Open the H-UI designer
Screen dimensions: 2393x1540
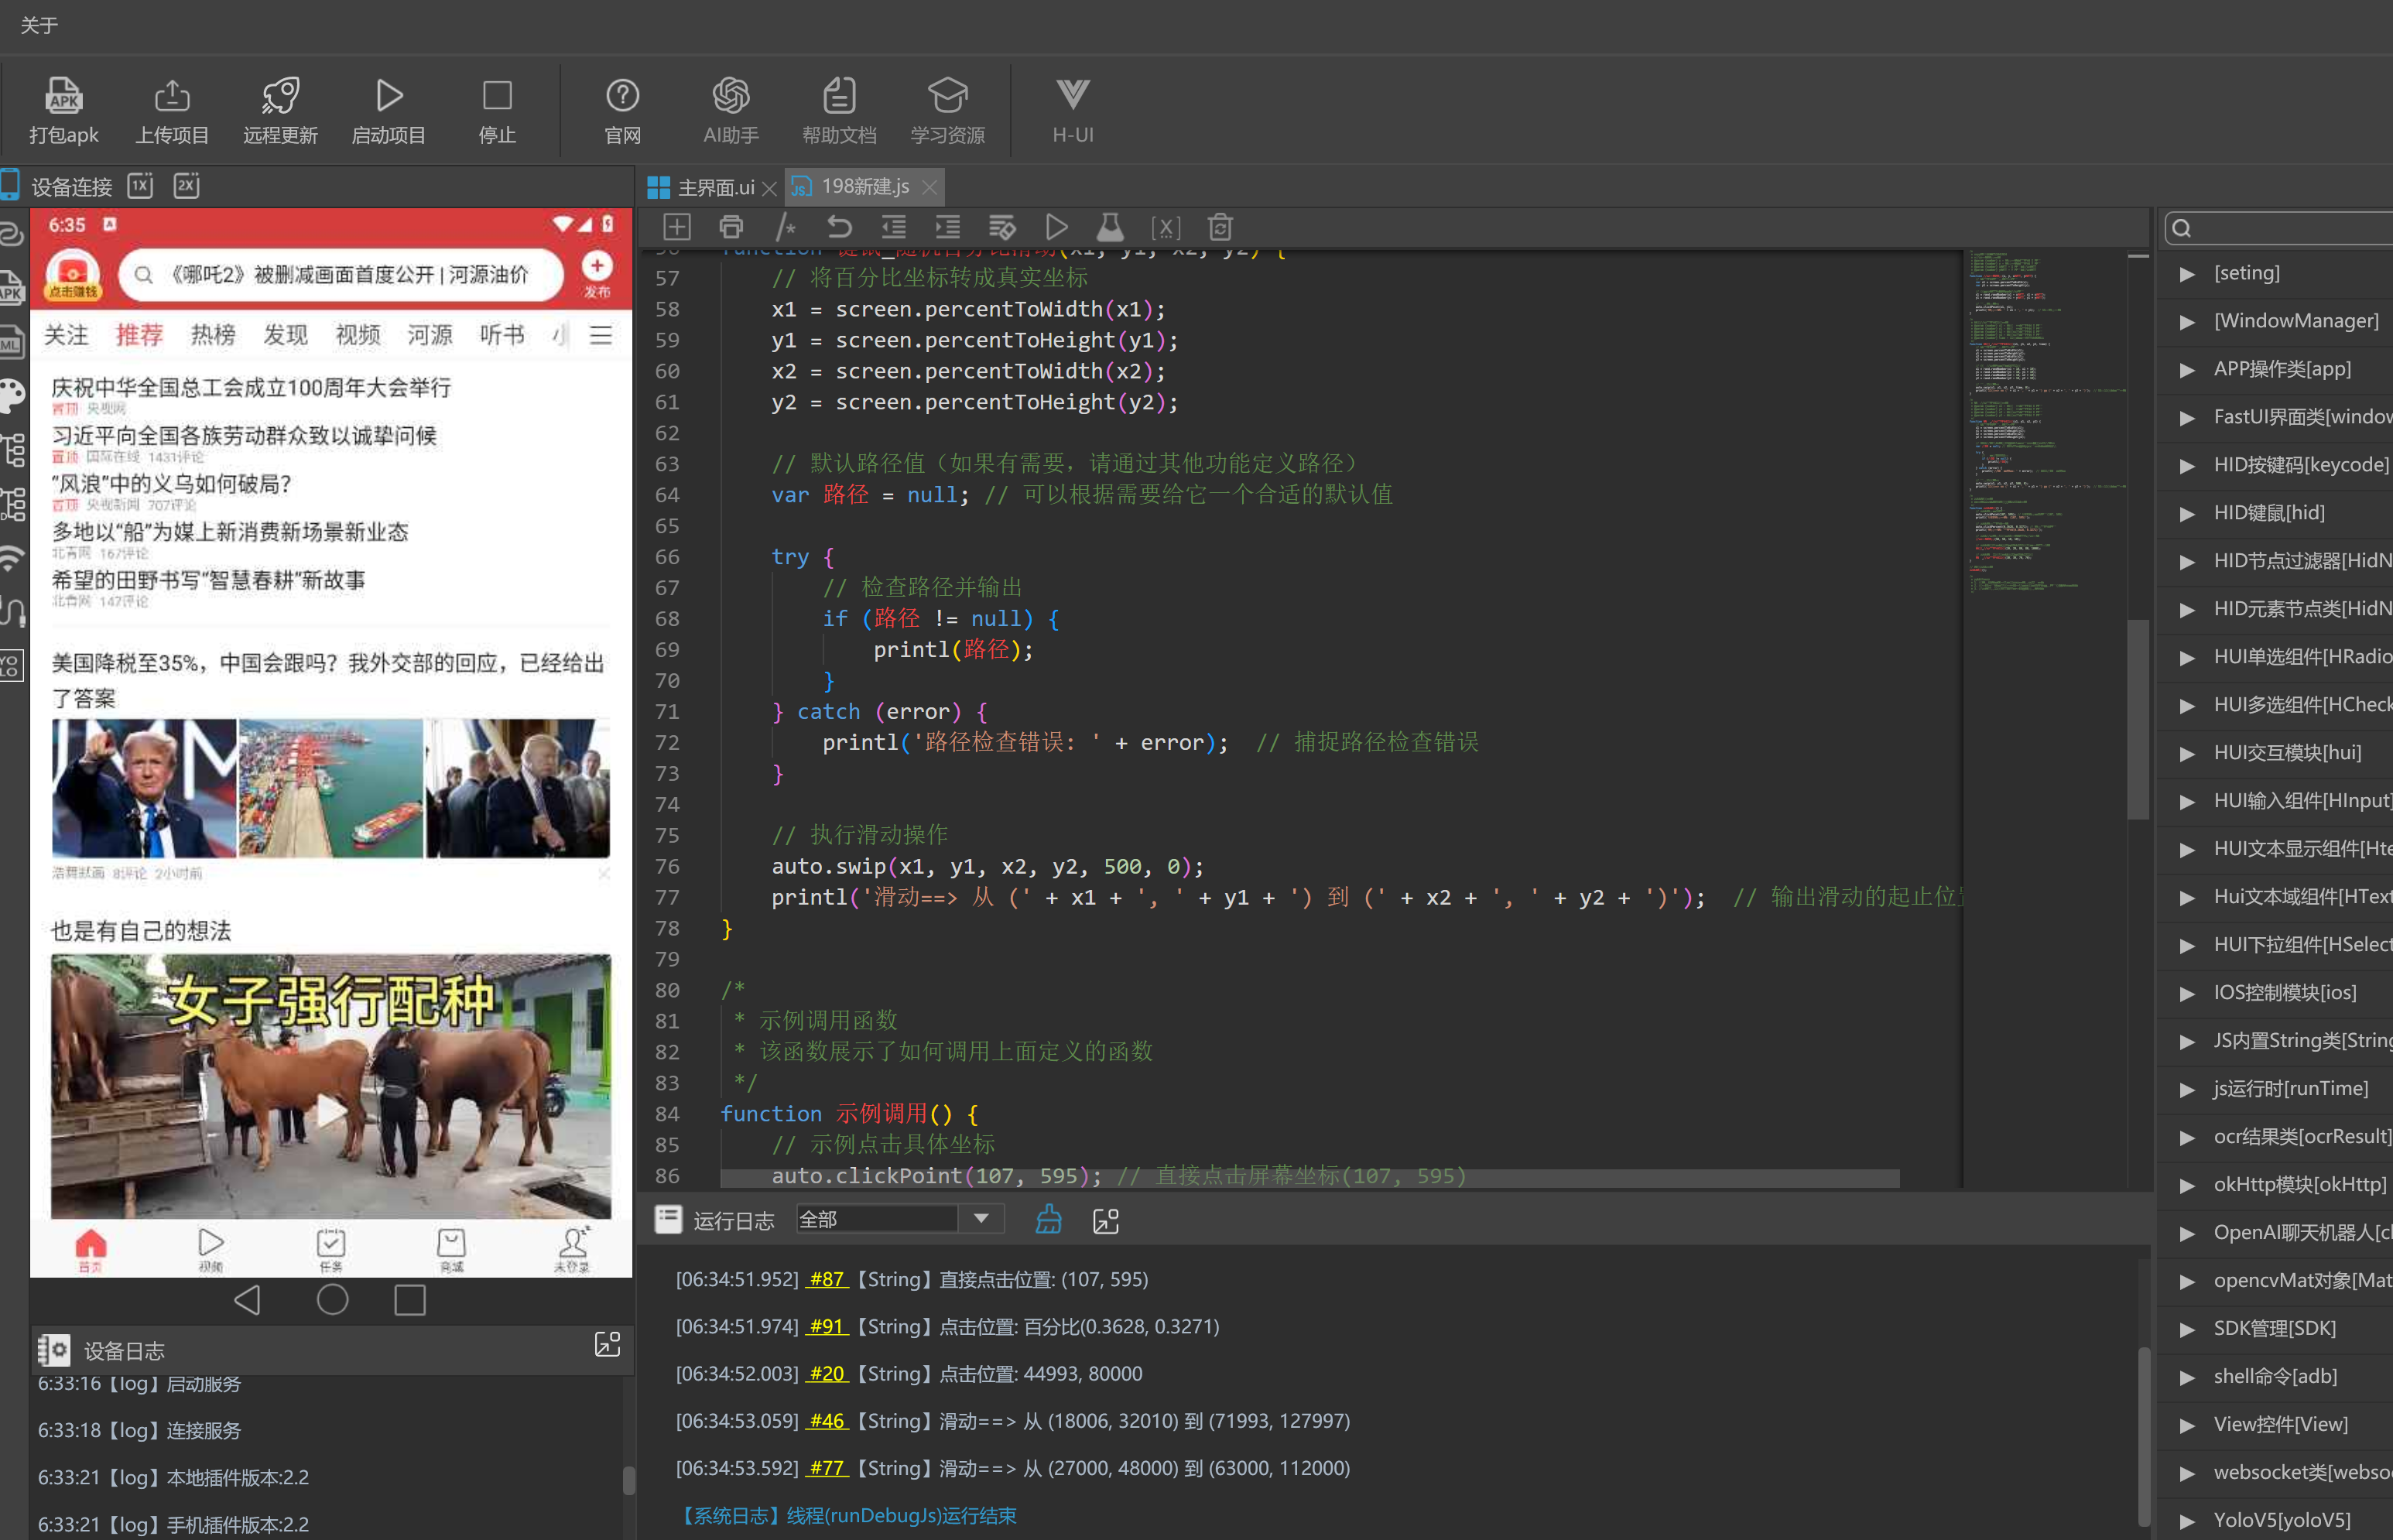pos(1073,111)
